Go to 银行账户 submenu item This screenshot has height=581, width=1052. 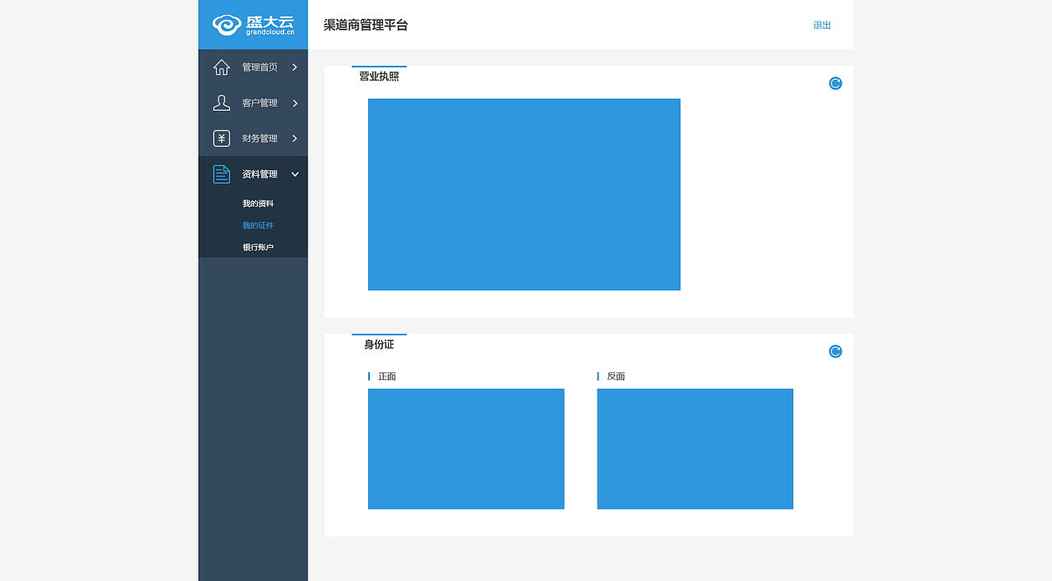[x=258, y=247]
